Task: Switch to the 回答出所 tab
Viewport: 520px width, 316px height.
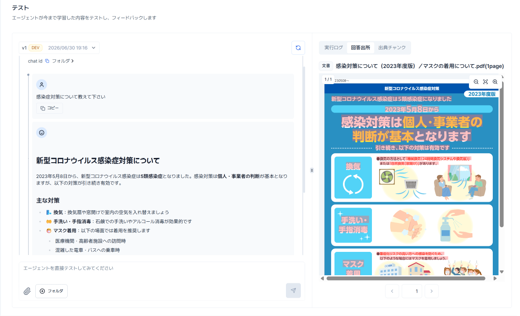Action: (360, 48)
